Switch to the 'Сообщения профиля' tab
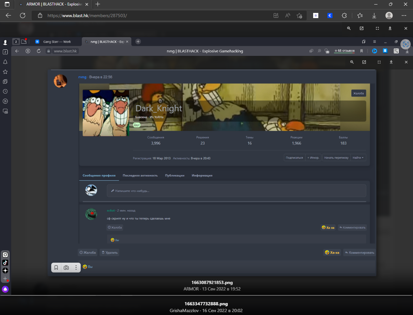 pyautogui.click(x=99, y=175)
